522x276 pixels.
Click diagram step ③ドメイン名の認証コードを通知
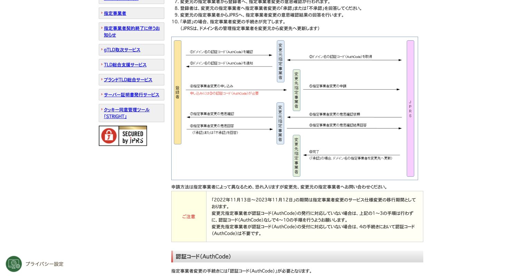point(221,63)
